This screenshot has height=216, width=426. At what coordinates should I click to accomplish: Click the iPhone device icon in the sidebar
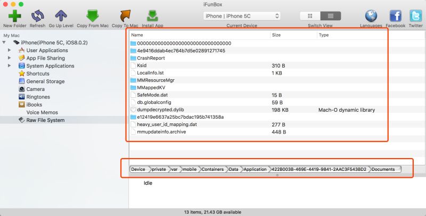pos(17,43)
